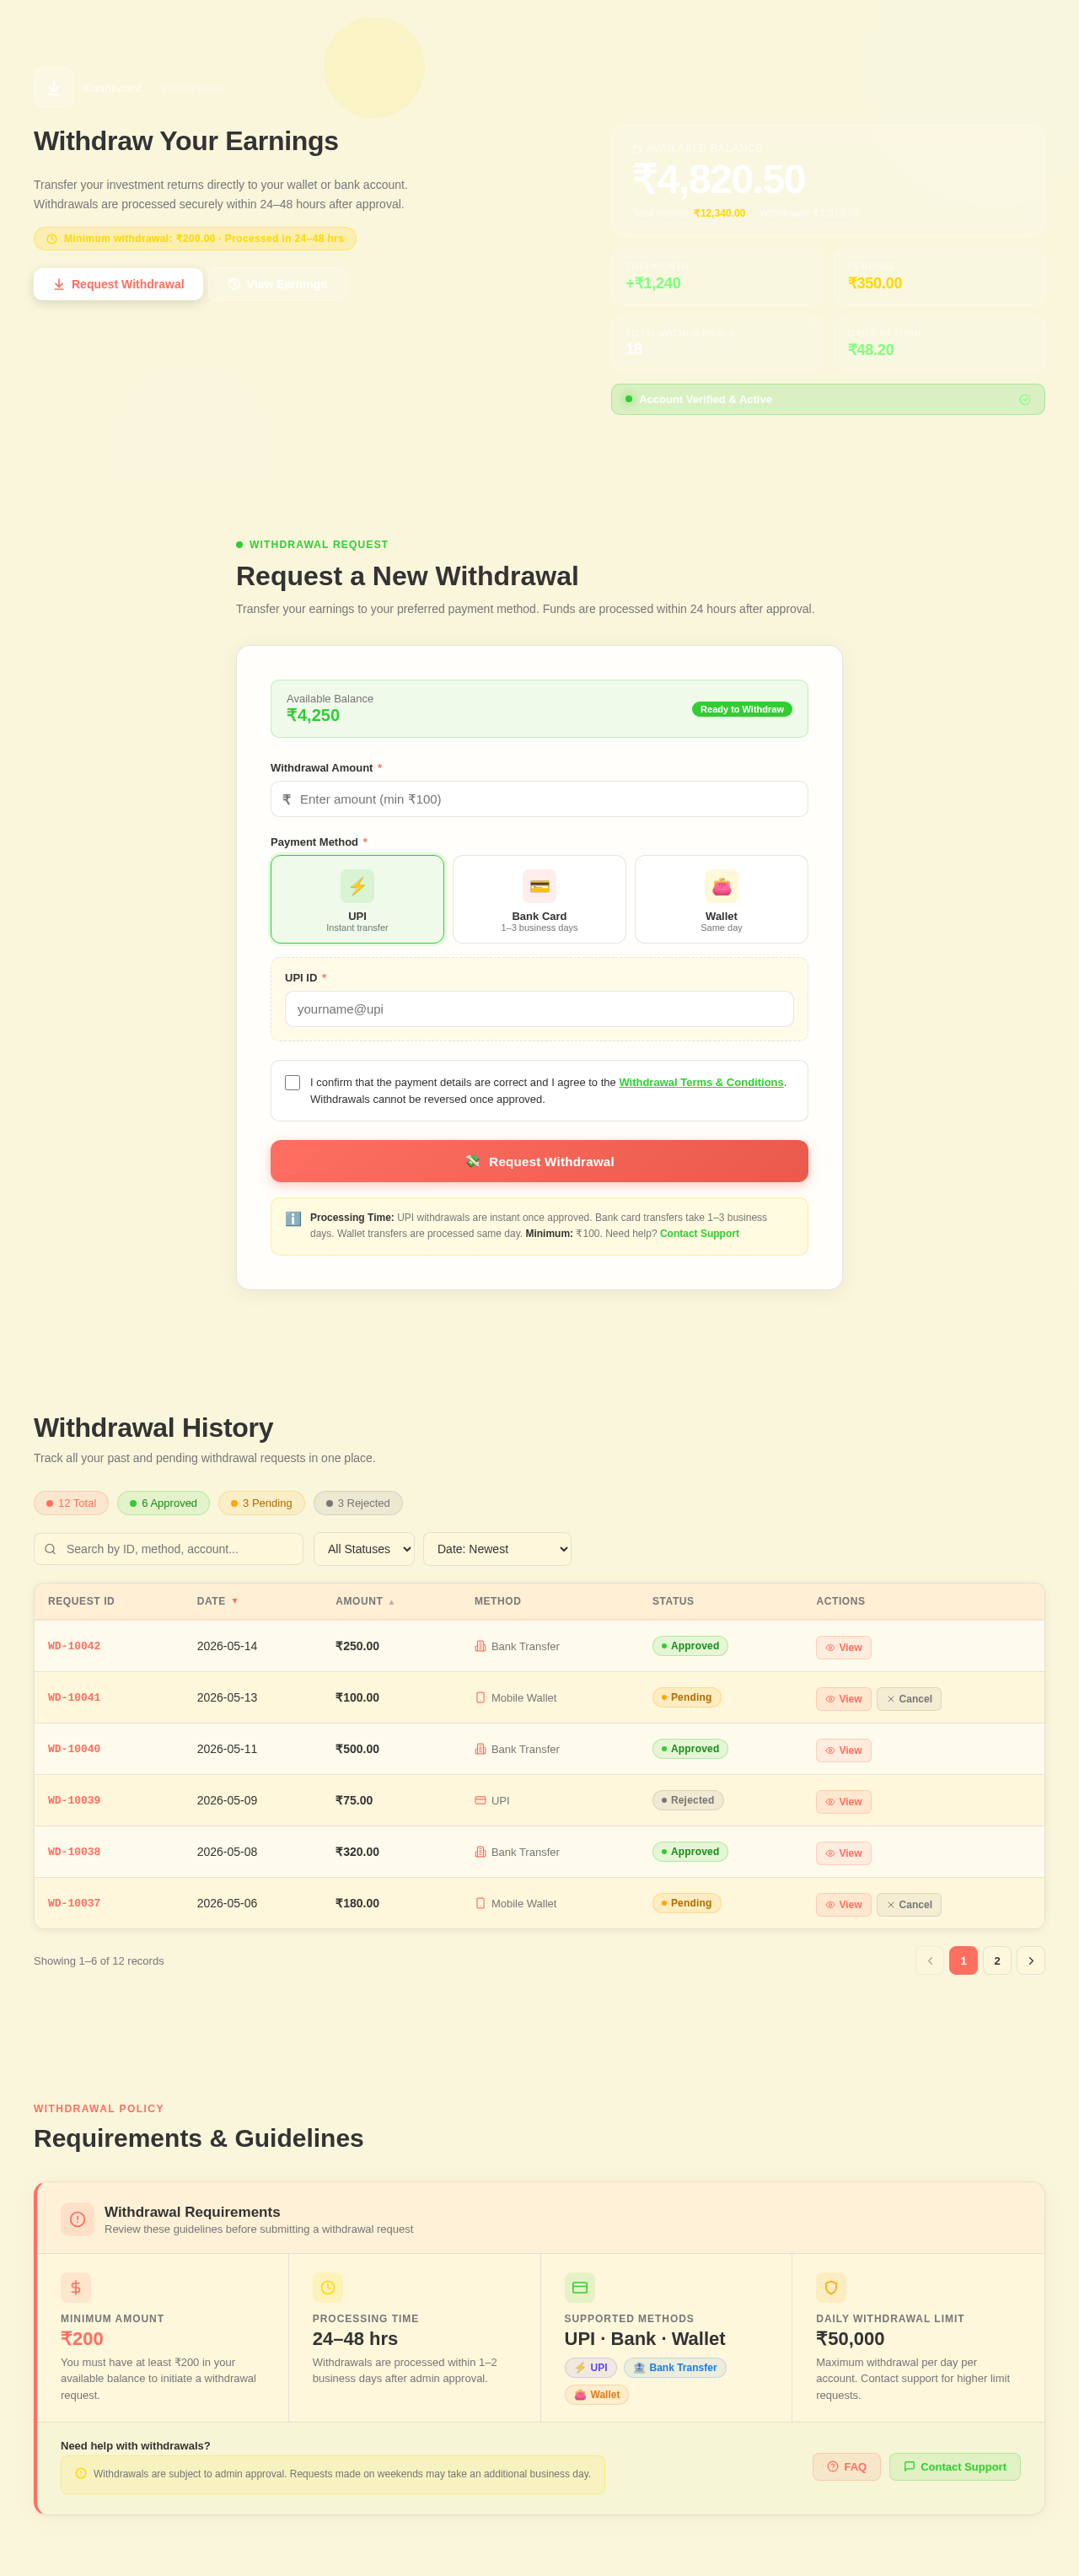The image size is (1079, 2576).
Task: Click mobile wallet icon in WD-10041 row
Action: click(x=480, y=1697)
